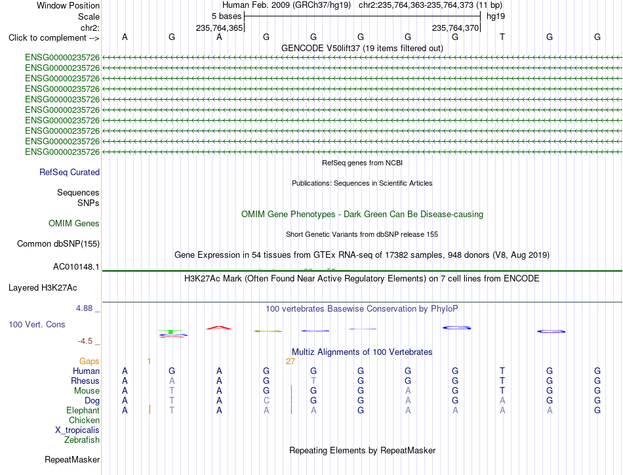Click the chr2:235,764,363-235,764,373 (11 bp) position text
This screenshot has width=623, height=475.
[x=430, y=5]
